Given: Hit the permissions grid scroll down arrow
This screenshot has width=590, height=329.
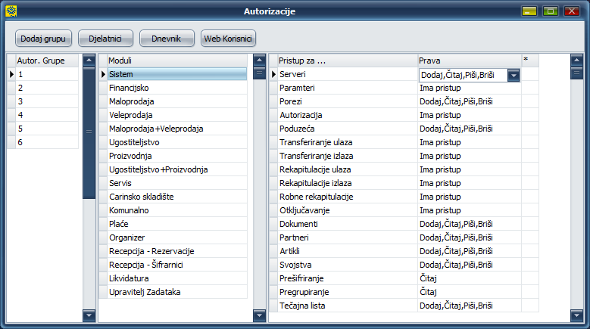Looking at the screenshot, I should click(x=576, y=315).
